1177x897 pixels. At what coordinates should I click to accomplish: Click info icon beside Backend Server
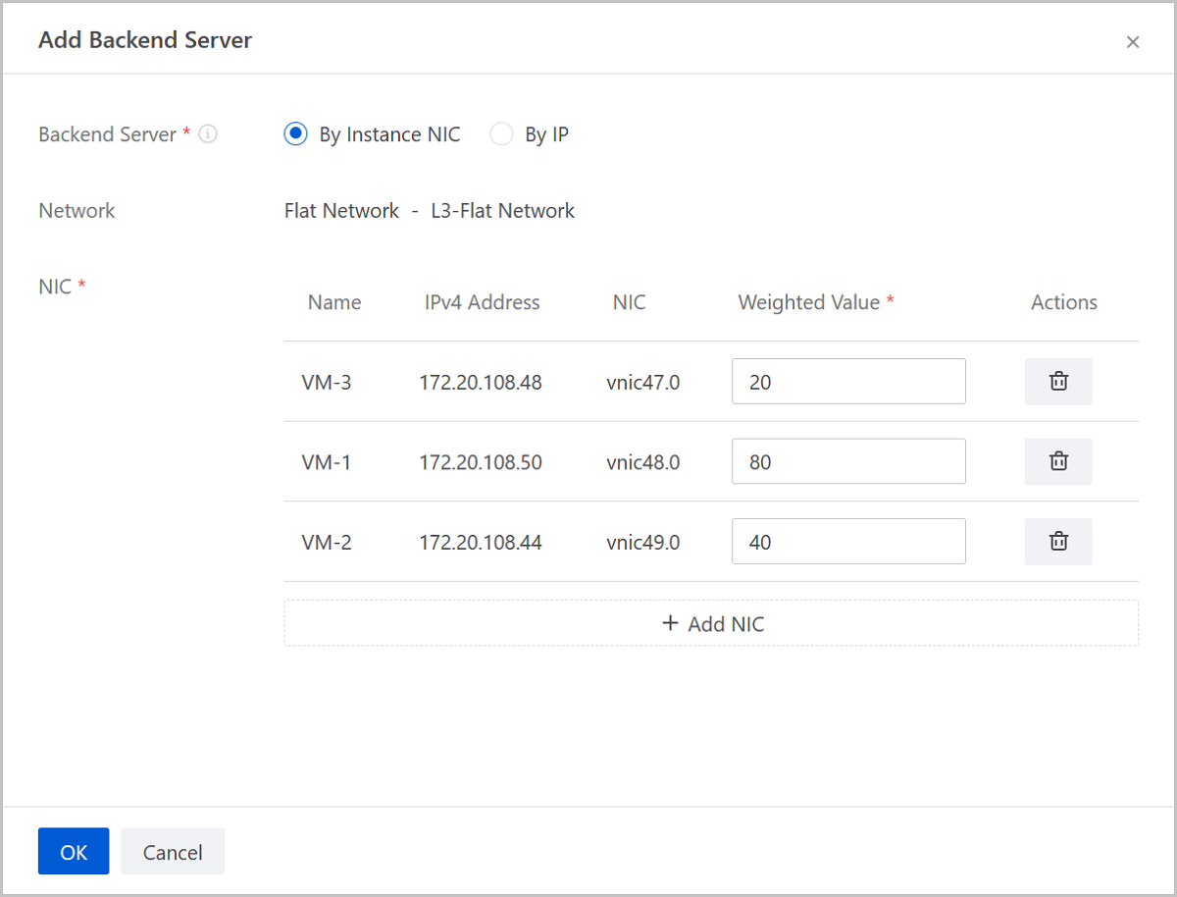point(208,134)
